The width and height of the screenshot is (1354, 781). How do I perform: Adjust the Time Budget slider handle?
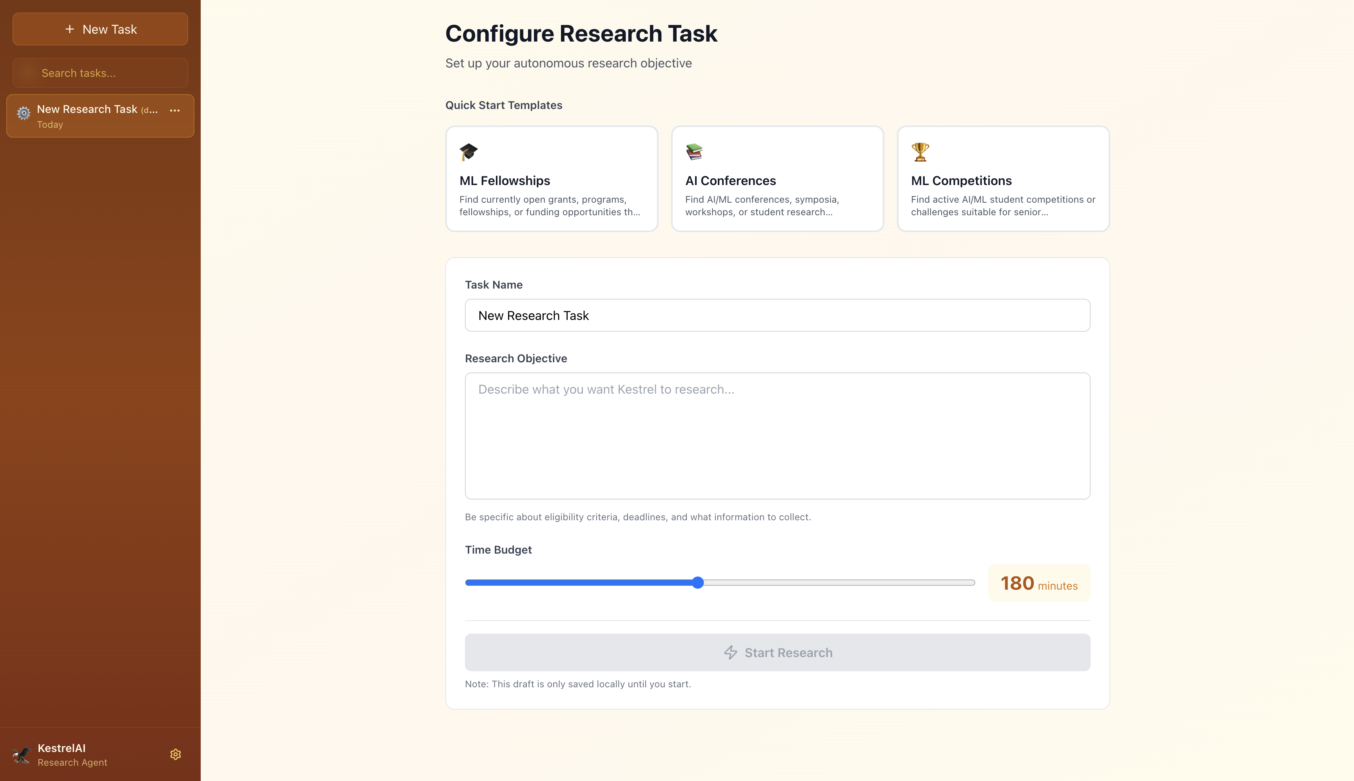(698, 583)
